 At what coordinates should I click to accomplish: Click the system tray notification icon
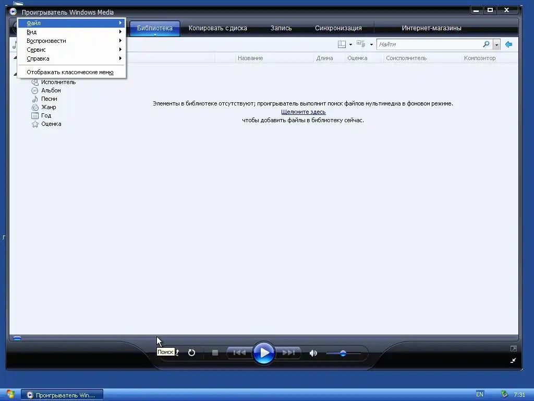[x=504, y=394]
